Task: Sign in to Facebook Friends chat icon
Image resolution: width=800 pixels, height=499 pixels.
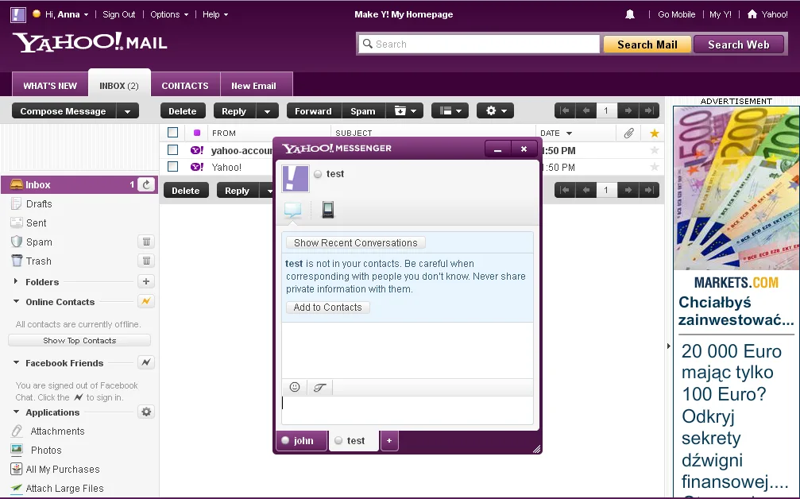Action: pyautogui.click(x=146, y=363)
